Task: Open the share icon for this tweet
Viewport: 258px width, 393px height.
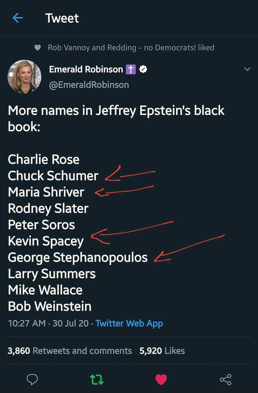Action: pyautogui.click(x=225, y=379)
